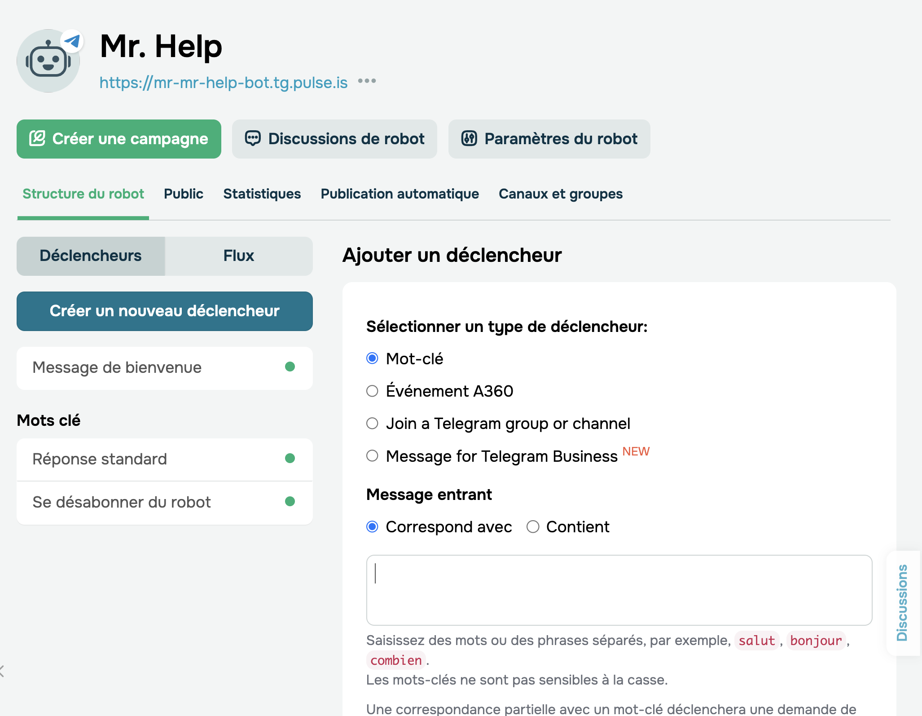
Task: Open Discussions de robot
Action: [x=334, y=139]
